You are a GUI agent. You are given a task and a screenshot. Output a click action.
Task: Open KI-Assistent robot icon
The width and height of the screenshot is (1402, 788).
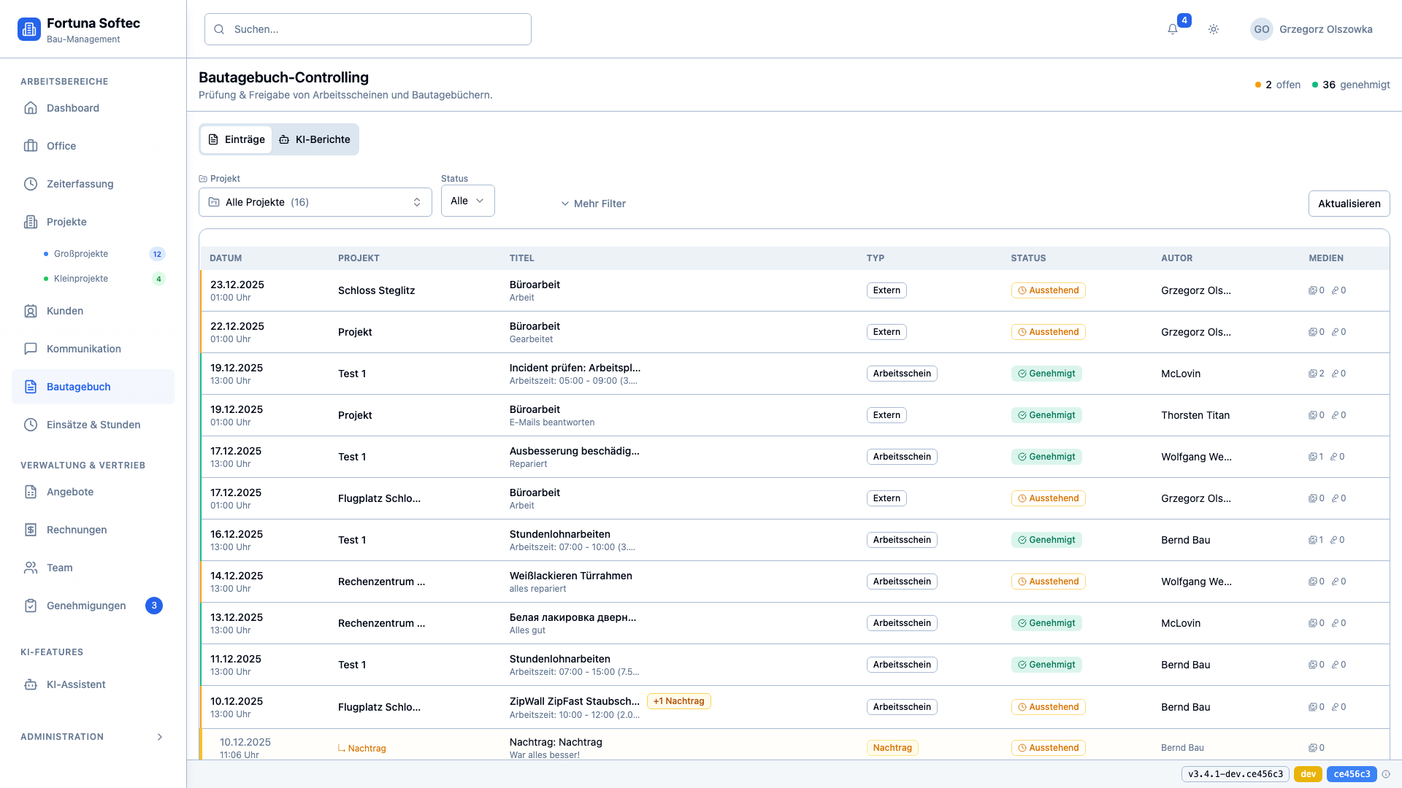coord(31,684)
